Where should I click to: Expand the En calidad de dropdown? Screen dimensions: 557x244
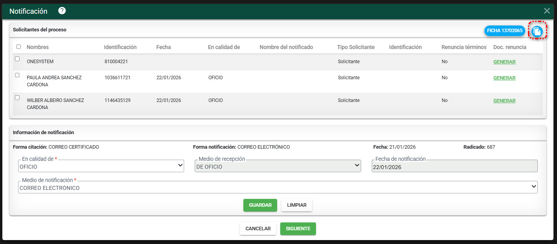coord(101,166)
